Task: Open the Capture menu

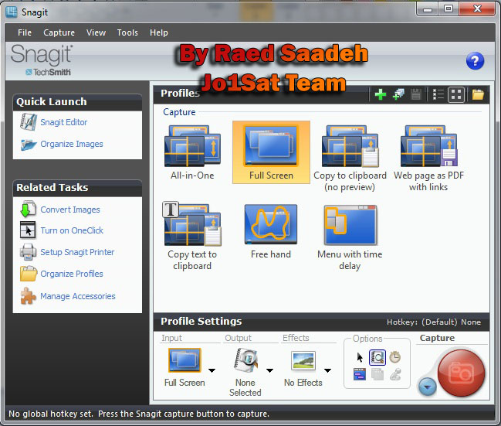Action: point(59,32)
